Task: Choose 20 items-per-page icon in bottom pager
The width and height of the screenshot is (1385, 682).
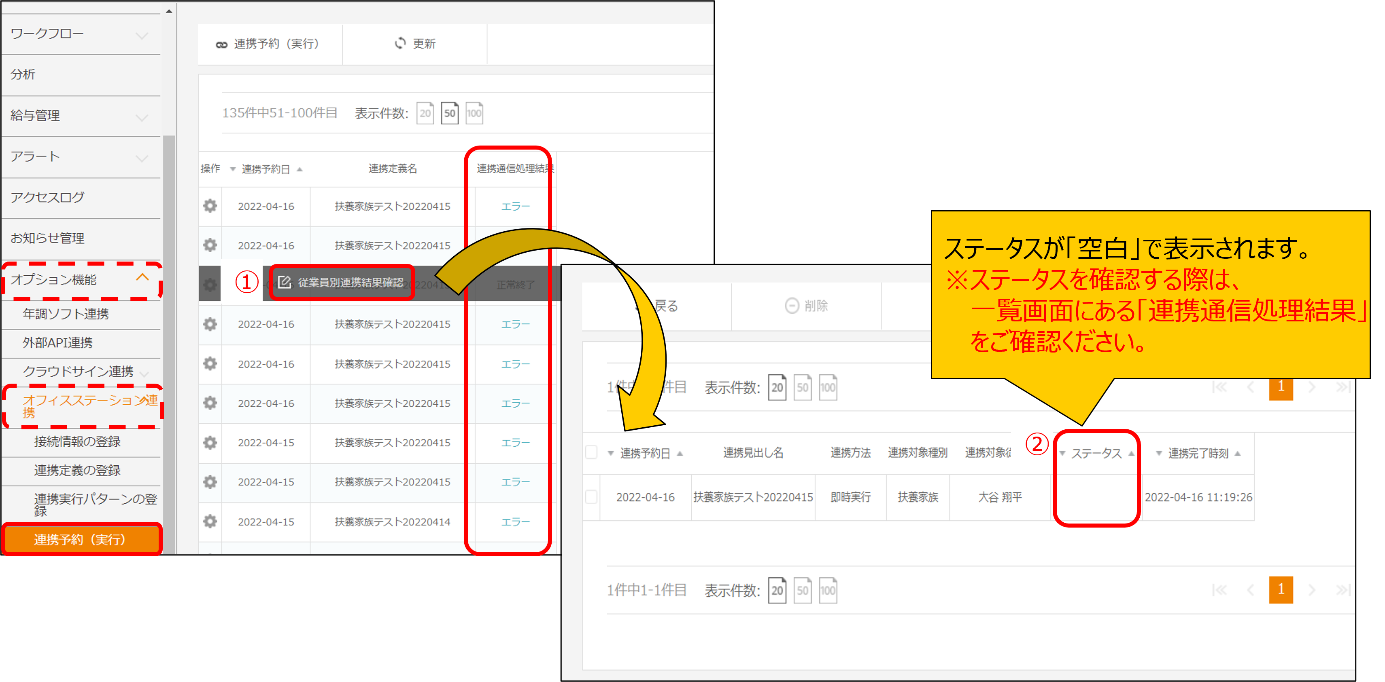Action: pos(777,590)
